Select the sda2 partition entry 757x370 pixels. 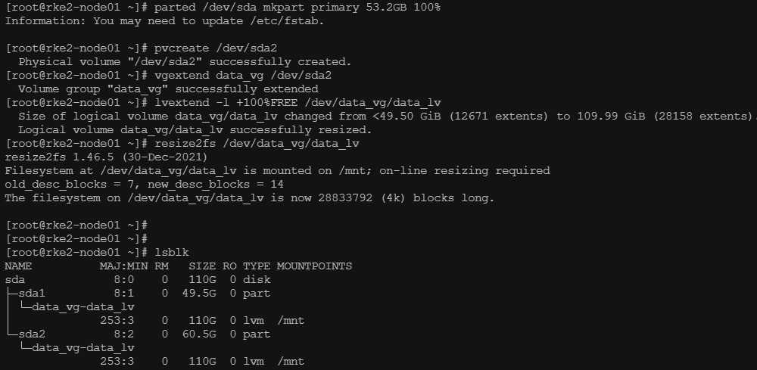(x=32, y=334)
